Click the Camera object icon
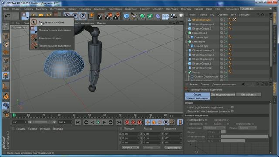The height and width of the screenshot is (157, 279). [x=173, y=16]
